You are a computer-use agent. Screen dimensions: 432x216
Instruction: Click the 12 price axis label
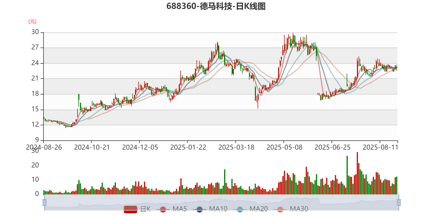coord(35,125)
